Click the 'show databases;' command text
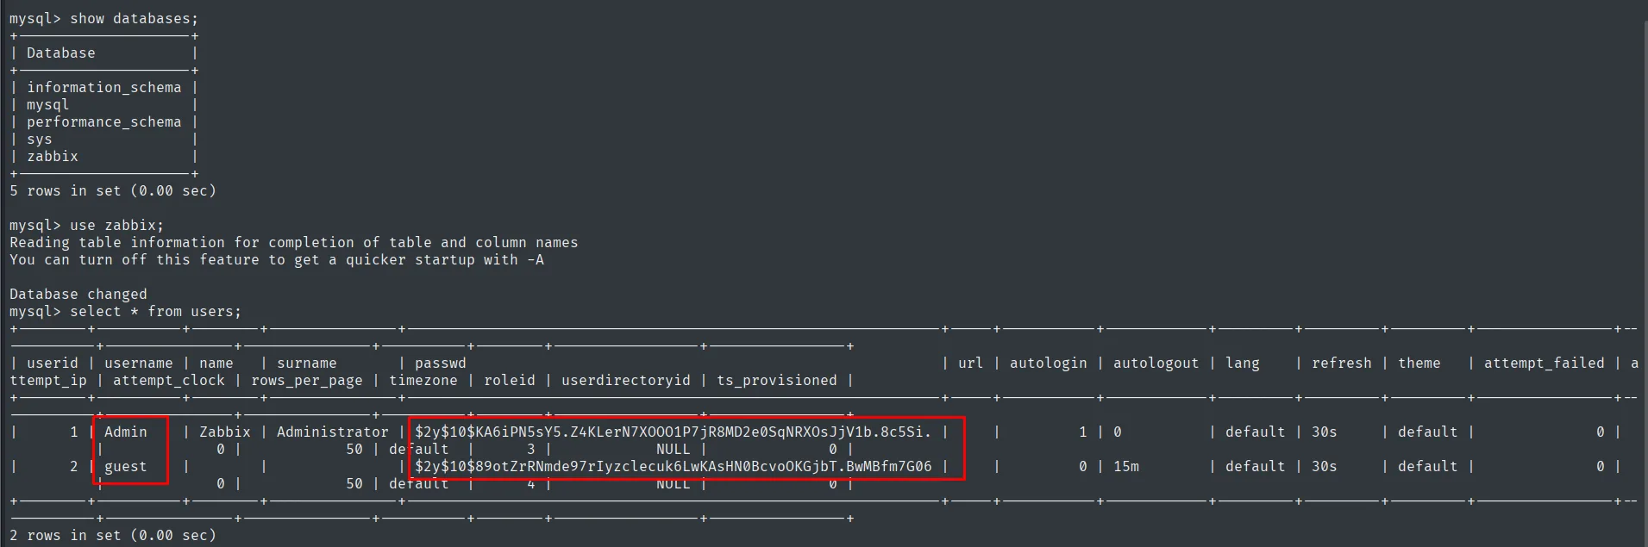Image resolution: width=1648 pixels, height=547 pixels. click(x=135, y=19)
